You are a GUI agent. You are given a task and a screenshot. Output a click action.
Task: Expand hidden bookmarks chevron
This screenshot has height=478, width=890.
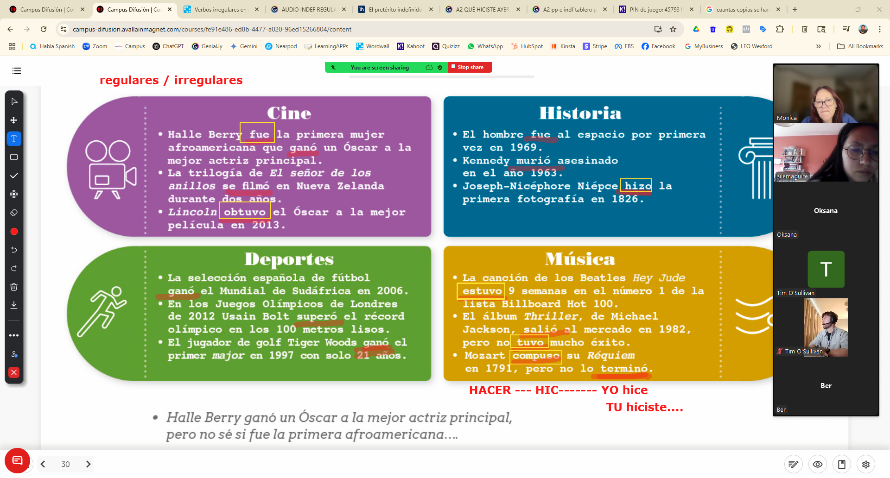click(x=819, y=46)
